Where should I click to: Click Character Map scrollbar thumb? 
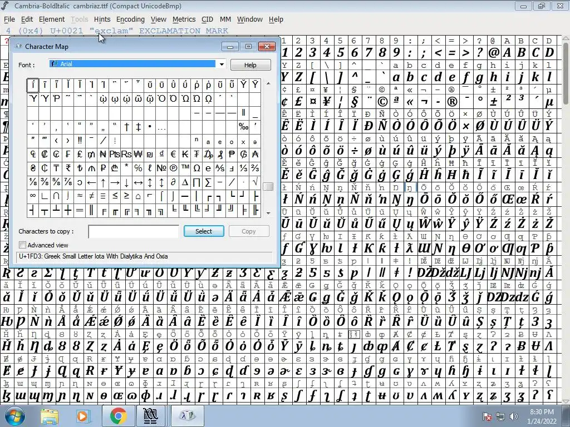268,186
